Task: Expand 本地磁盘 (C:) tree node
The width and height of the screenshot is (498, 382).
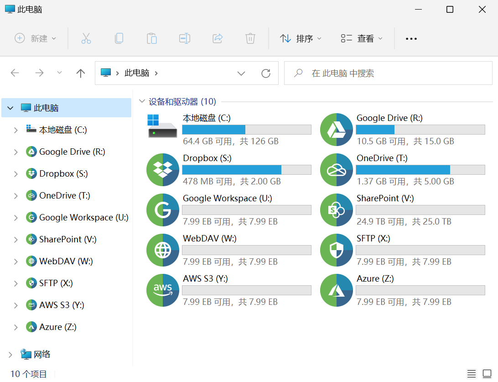Action: (16, 130)
